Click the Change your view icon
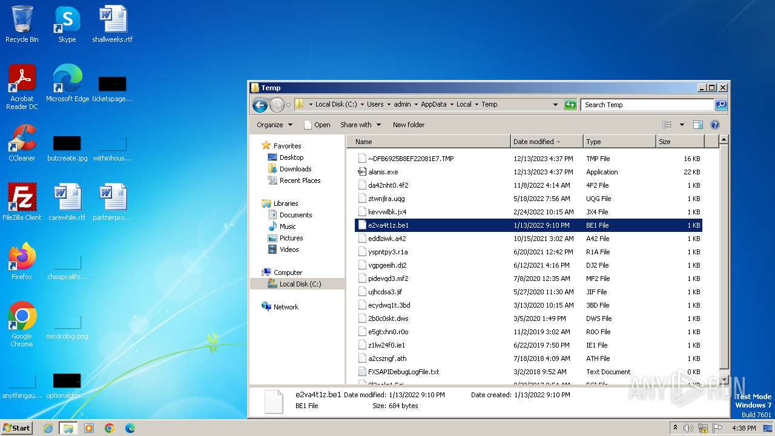The height and width of the screenshot is (436, 775). tap(667, 125)
